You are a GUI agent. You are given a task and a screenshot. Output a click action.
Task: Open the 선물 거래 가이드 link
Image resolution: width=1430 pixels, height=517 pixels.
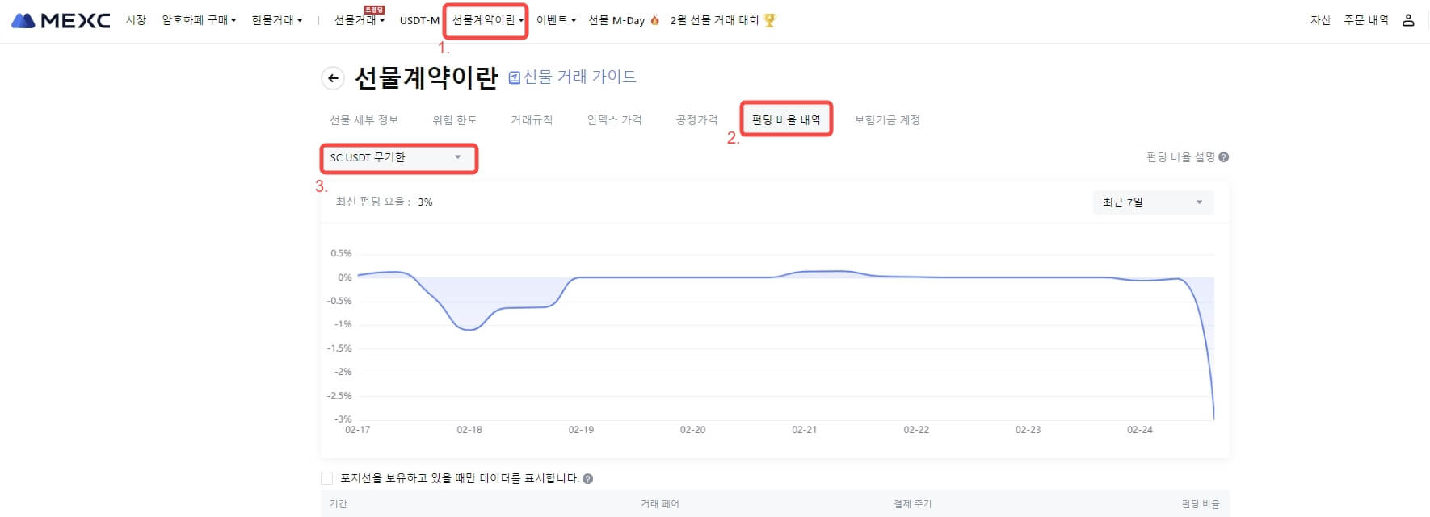click(579, 77)
